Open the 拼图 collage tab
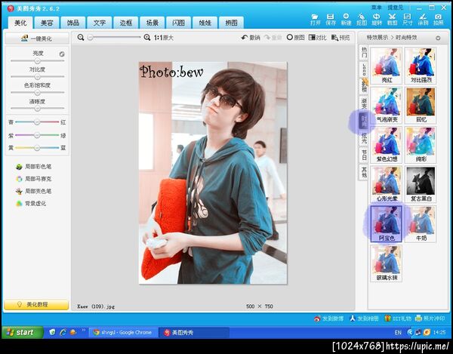 click(231, 23)
